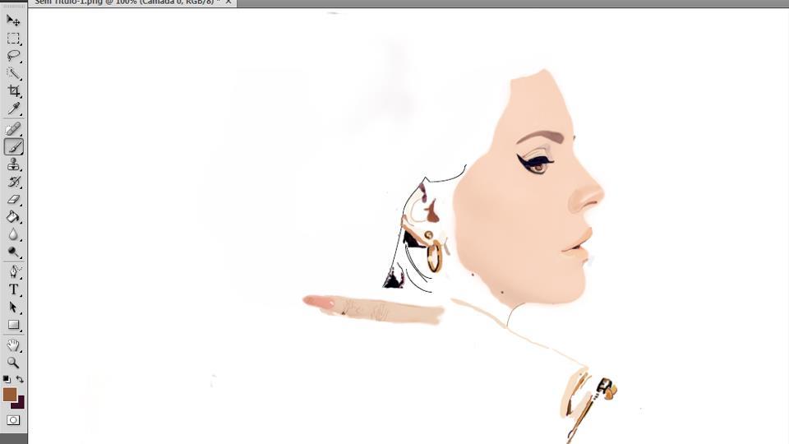
Task: Swap foreground and background colors
Action: (20, 379)
